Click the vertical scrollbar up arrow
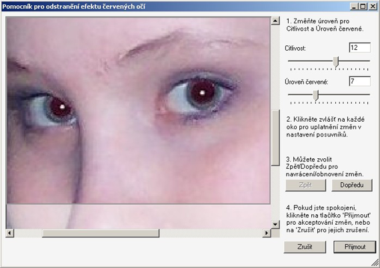 pos(275,21)
